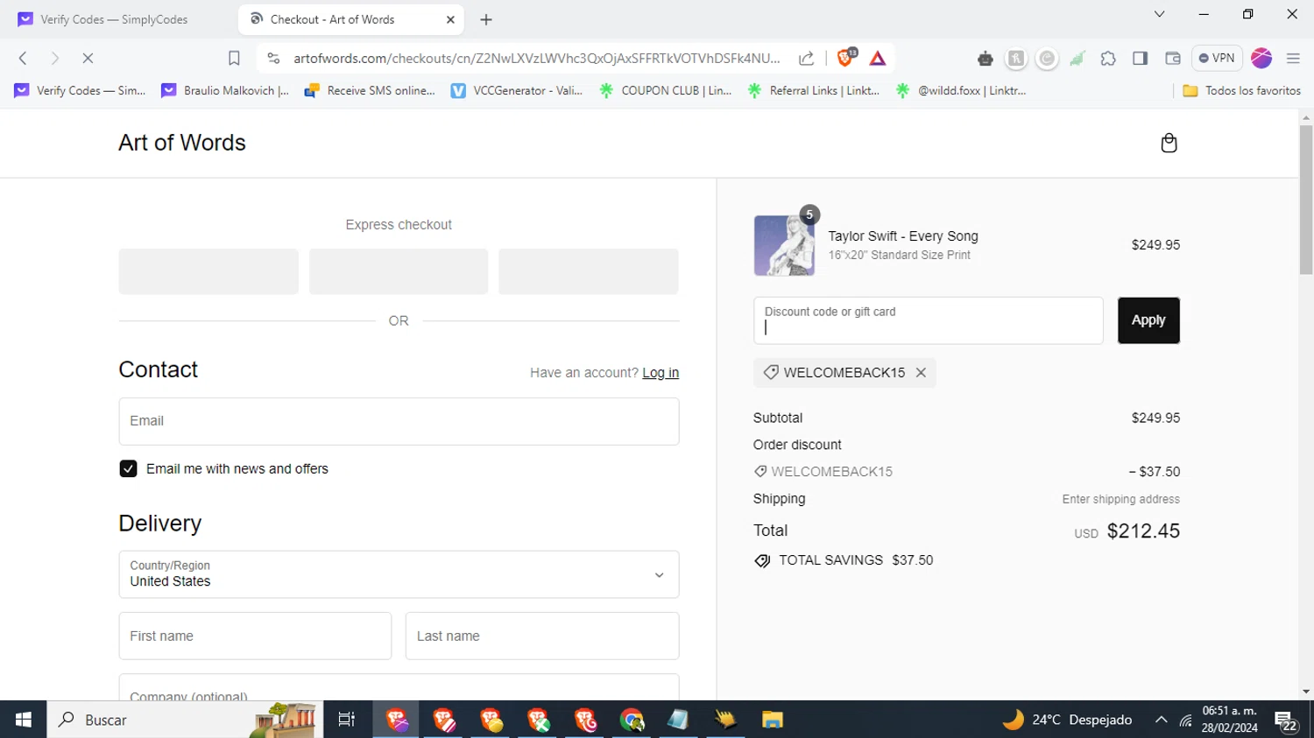Show hidden system tray icons
1314x738 pixels.
[x=1161, y=720]
